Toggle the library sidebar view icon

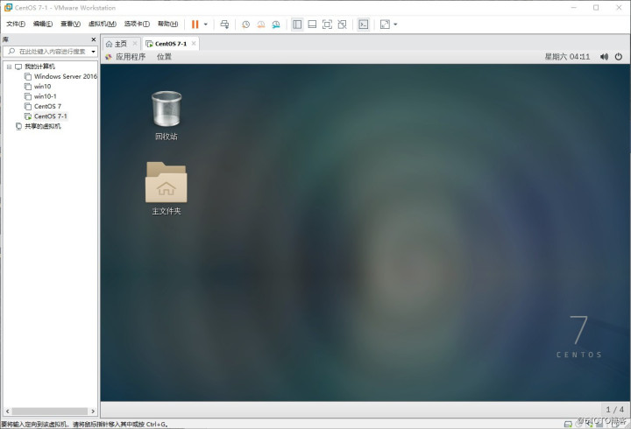click(x=297, y=25)
